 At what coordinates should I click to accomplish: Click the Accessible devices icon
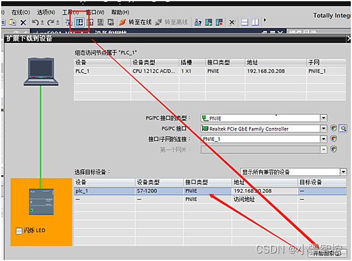point(198,22)
